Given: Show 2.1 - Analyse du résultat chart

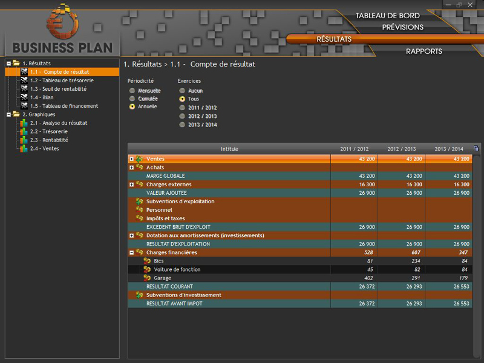Looking at the screenshot, I should pos(59,123).
